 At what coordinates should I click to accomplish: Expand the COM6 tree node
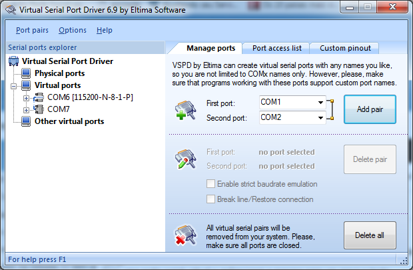pyautogui.click(x=26, y=99)
